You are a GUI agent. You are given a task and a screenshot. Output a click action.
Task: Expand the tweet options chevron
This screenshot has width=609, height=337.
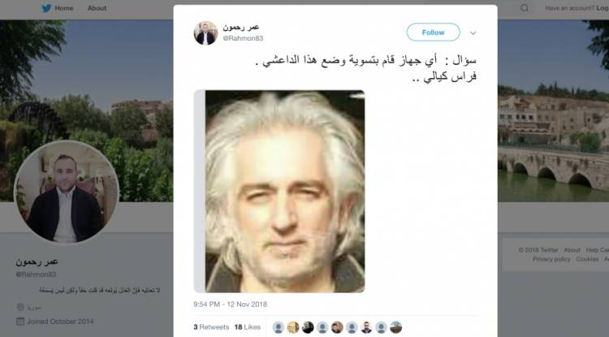tap(473, 33)
